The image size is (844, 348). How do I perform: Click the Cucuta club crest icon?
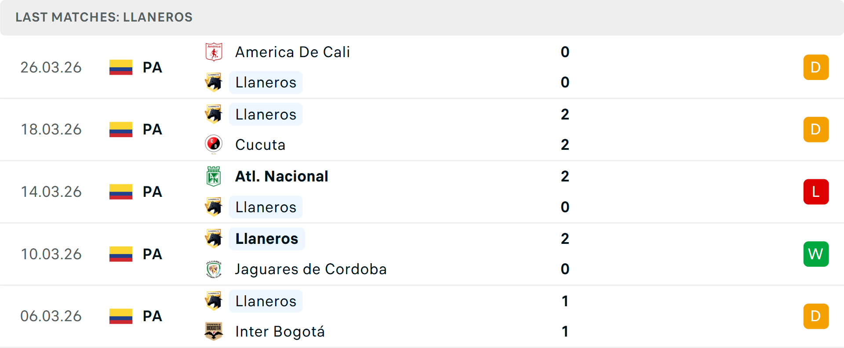(214, 145)
